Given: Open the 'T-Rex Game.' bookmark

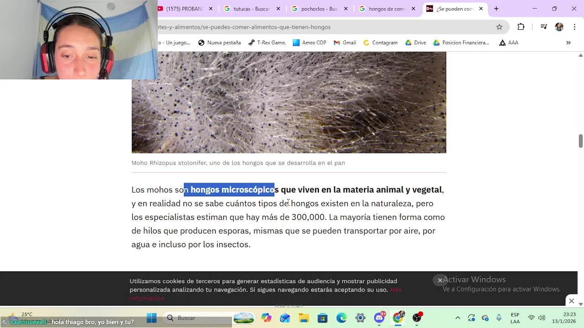Looking at the screenshot, I should [267, 42].
